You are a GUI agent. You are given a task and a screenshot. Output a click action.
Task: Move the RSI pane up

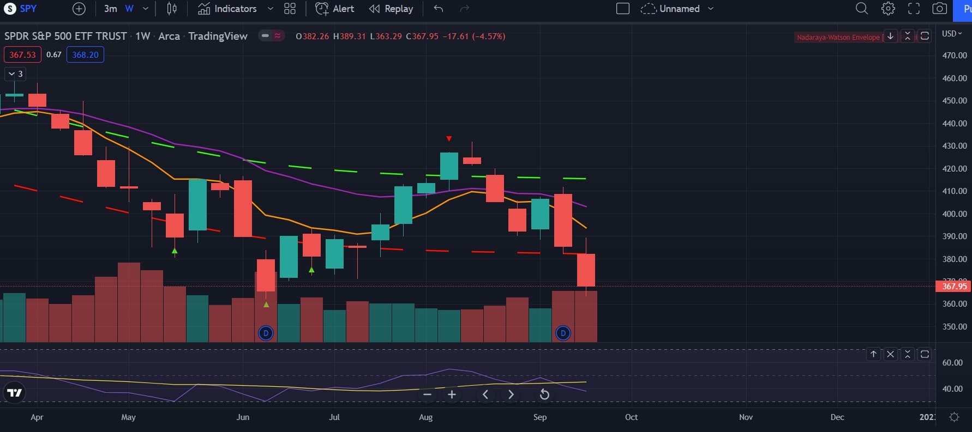pos(873,354)
